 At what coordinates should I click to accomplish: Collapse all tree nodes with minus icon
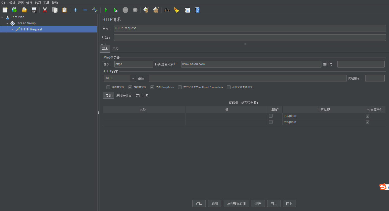pos(85,10)
